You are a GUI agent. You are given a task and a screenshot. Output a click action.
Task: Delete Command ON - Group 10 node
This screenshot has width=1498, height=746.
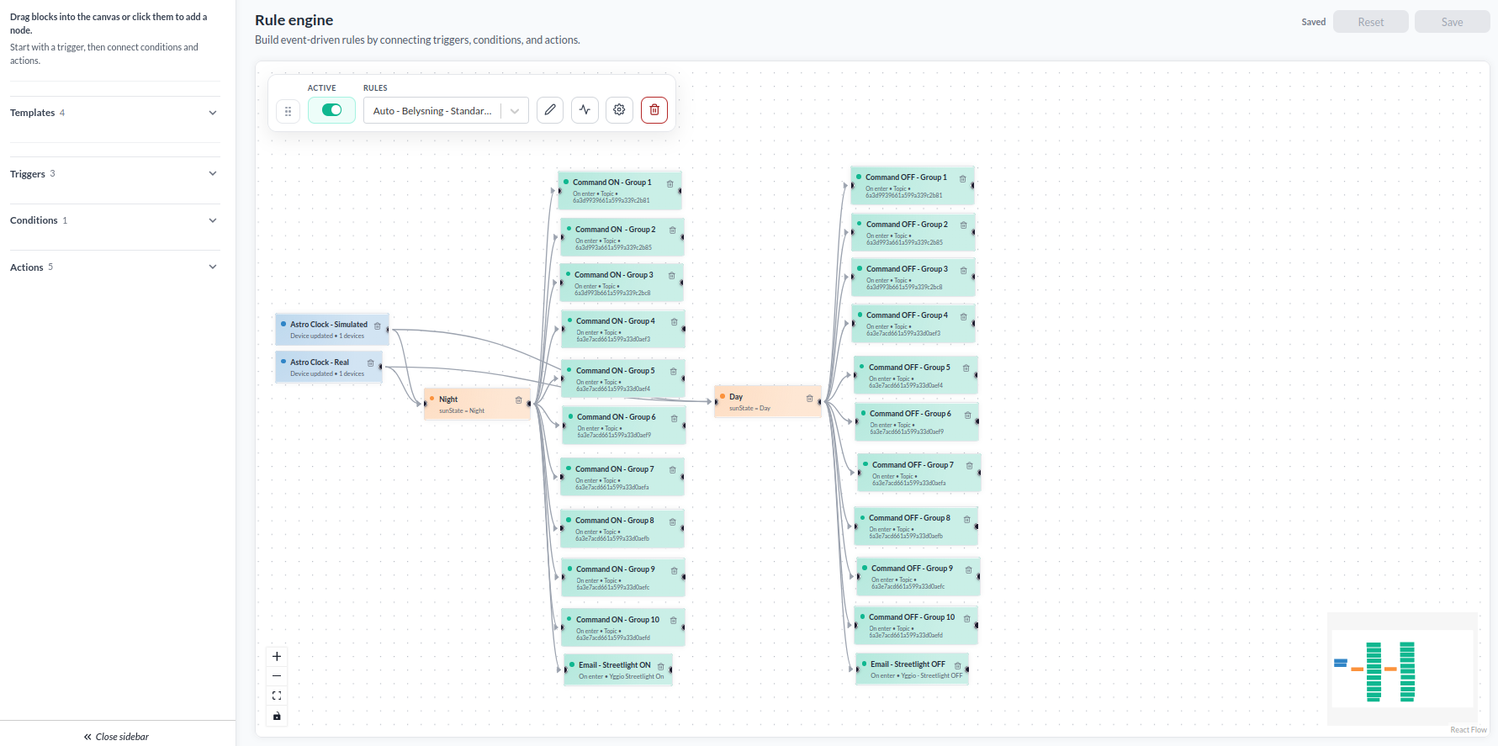click(x=673, y=621)
